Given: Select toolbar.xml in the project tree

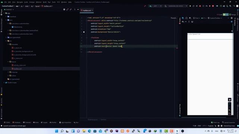Looking at the screenshot, I should tap(18, 68).
